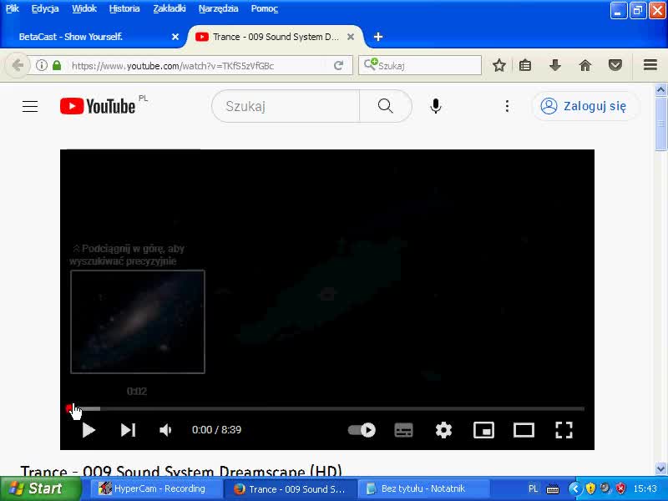Click the green secure padlock icon
Image resolution: width=668 pixels, height=501 pixels.
point(57,65)
